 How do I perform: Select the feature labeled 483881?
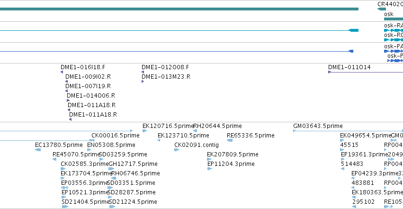[x=363, y=183]
